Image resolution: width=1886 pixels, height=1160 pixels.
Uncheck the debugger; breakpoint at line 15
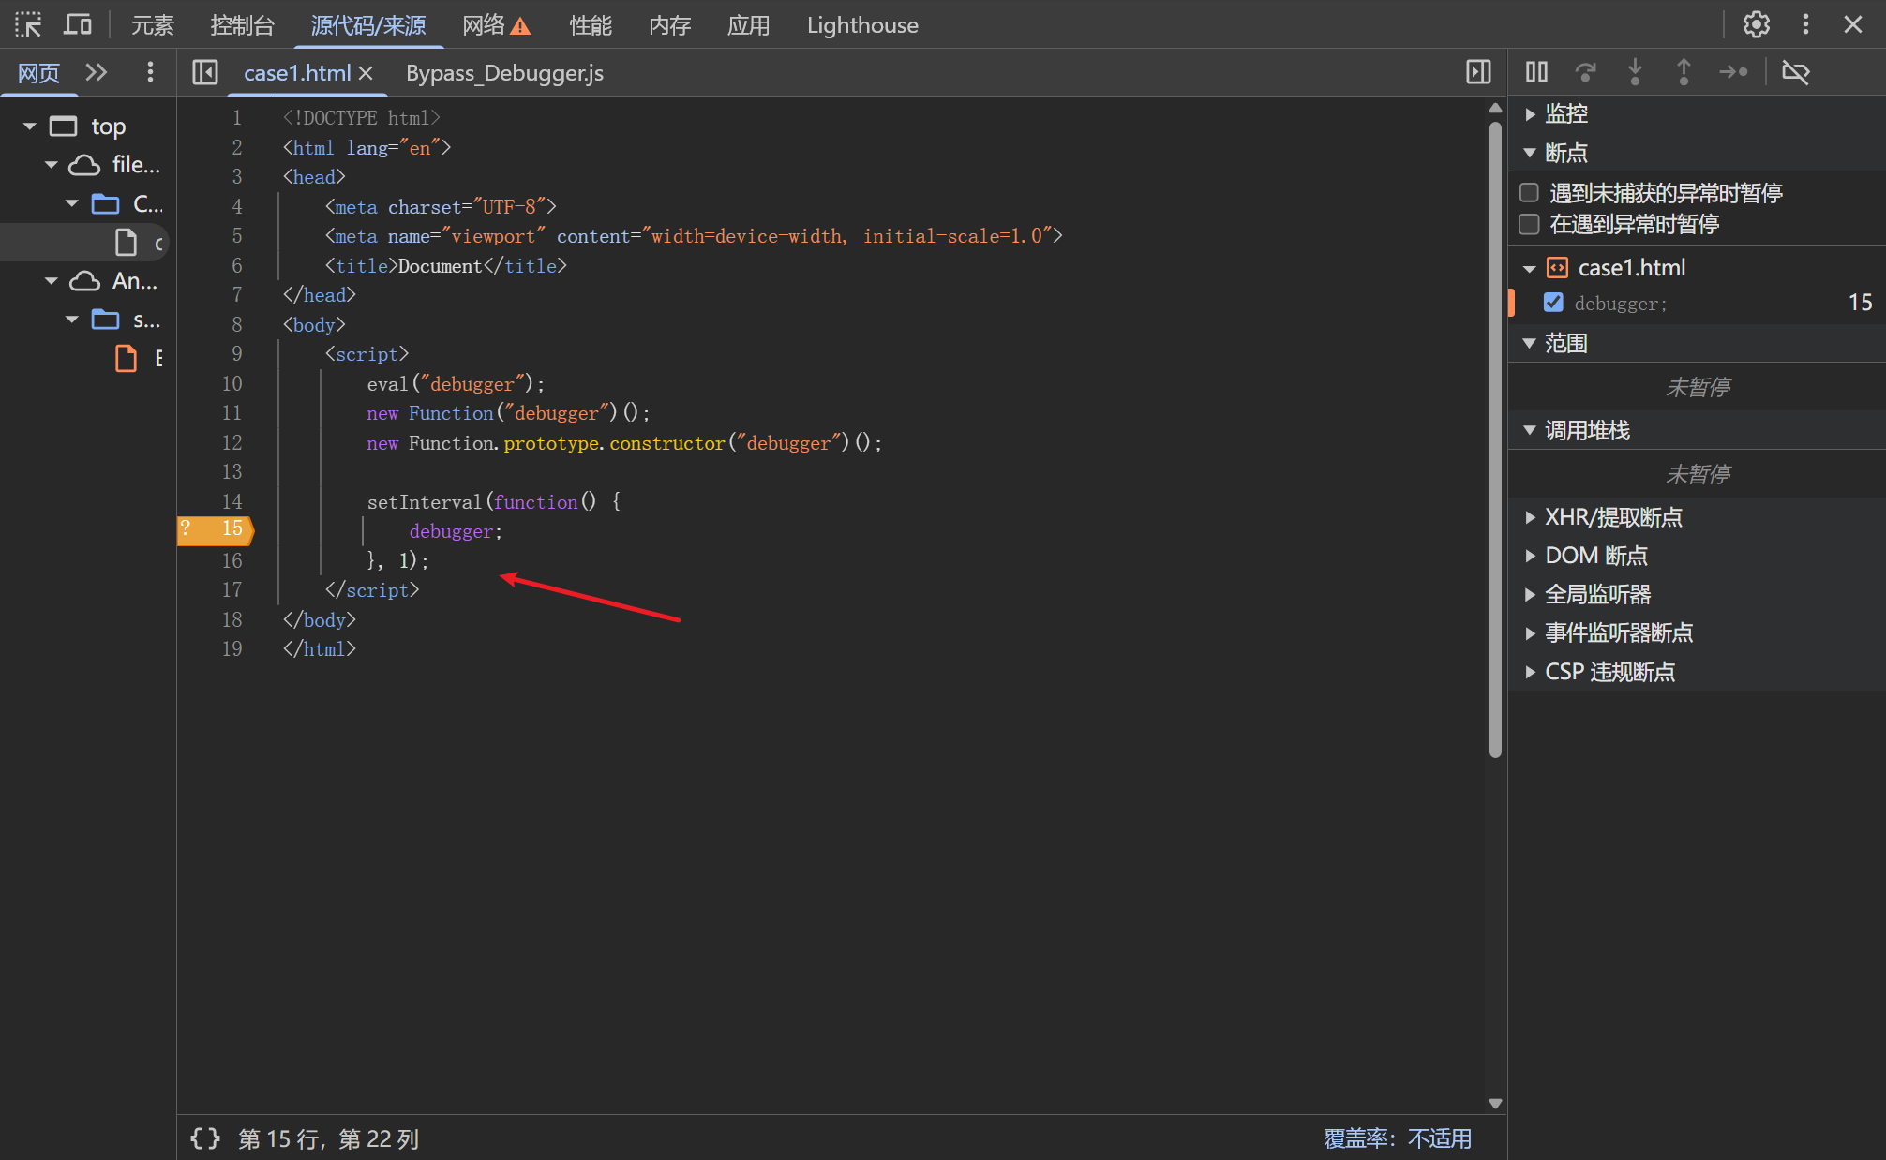point(1554,303)
